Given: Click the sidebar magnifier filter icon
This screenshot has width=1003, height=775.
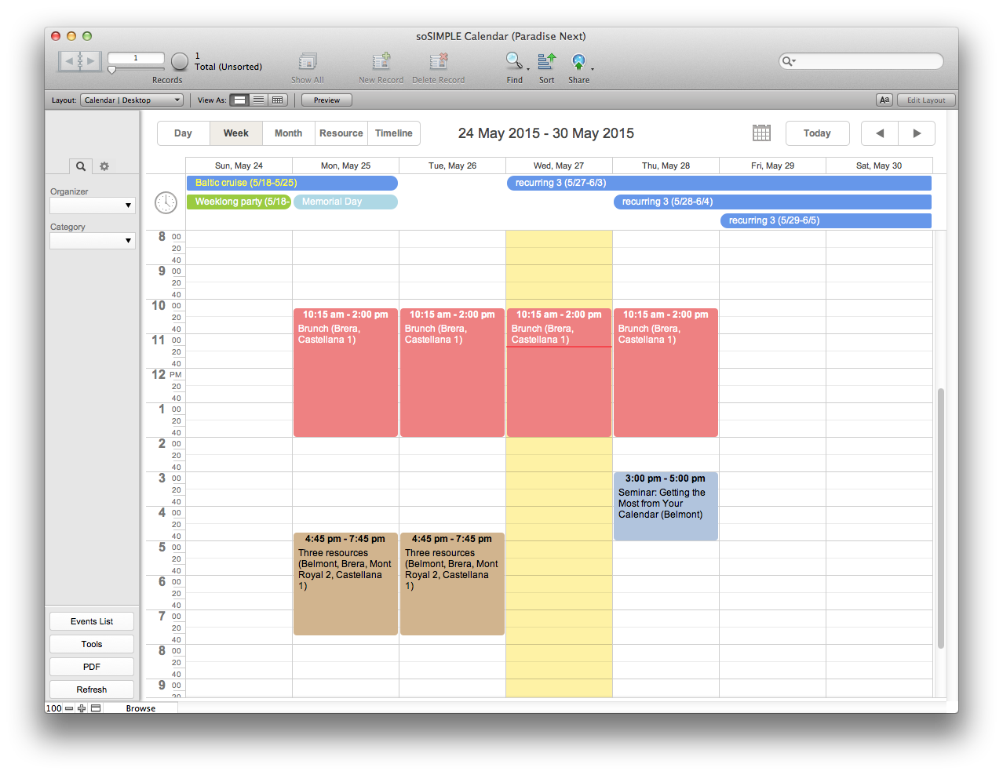Looking at the screenshot, I should (x=80, y=166).
